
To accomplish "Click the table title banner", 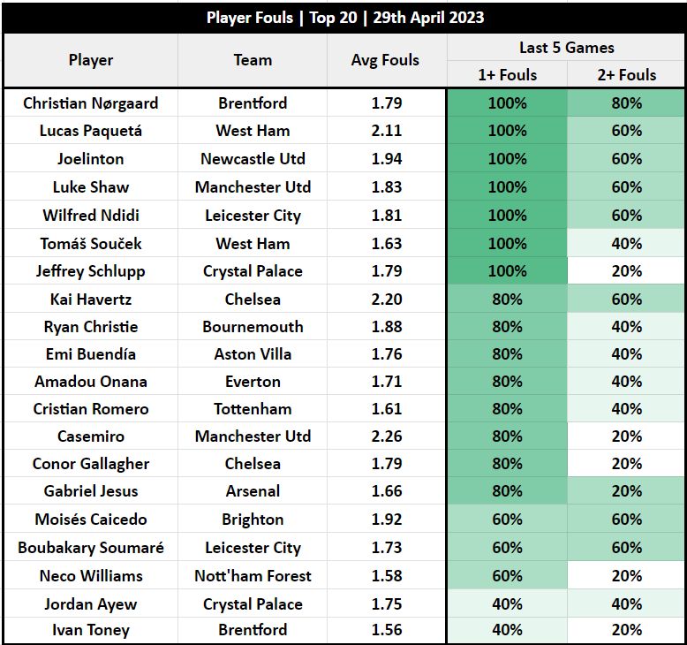I will click(344, 18).
